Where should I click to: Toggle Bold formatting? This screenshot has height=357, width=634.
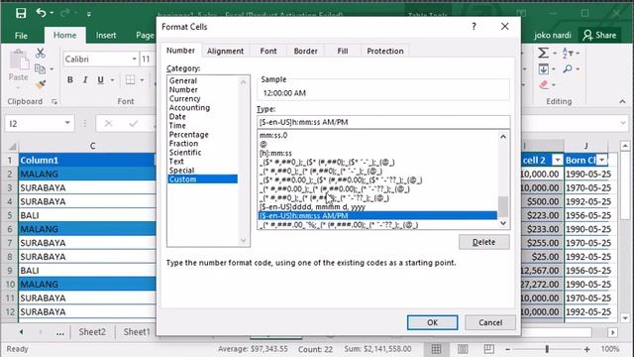coord(70,79)
